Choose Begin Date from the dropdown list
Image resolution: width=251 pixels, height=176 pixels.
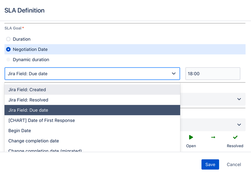click(x=20, y=131)
